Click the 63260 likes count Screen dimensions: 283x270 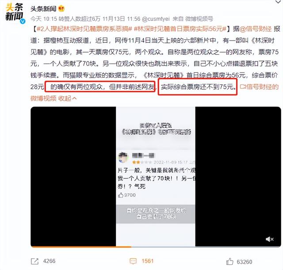point(245,262)
